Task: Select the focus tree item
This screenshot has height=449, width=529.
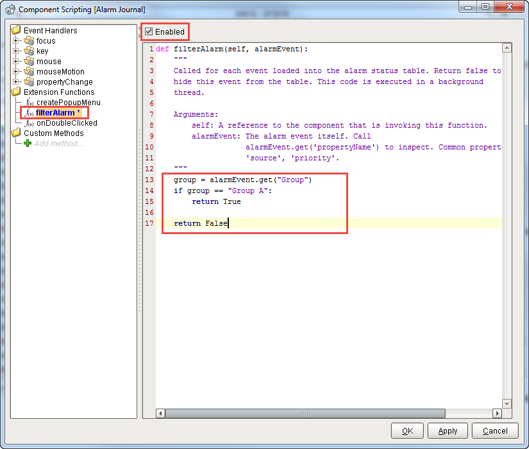Action: click(x=46, y=41)
